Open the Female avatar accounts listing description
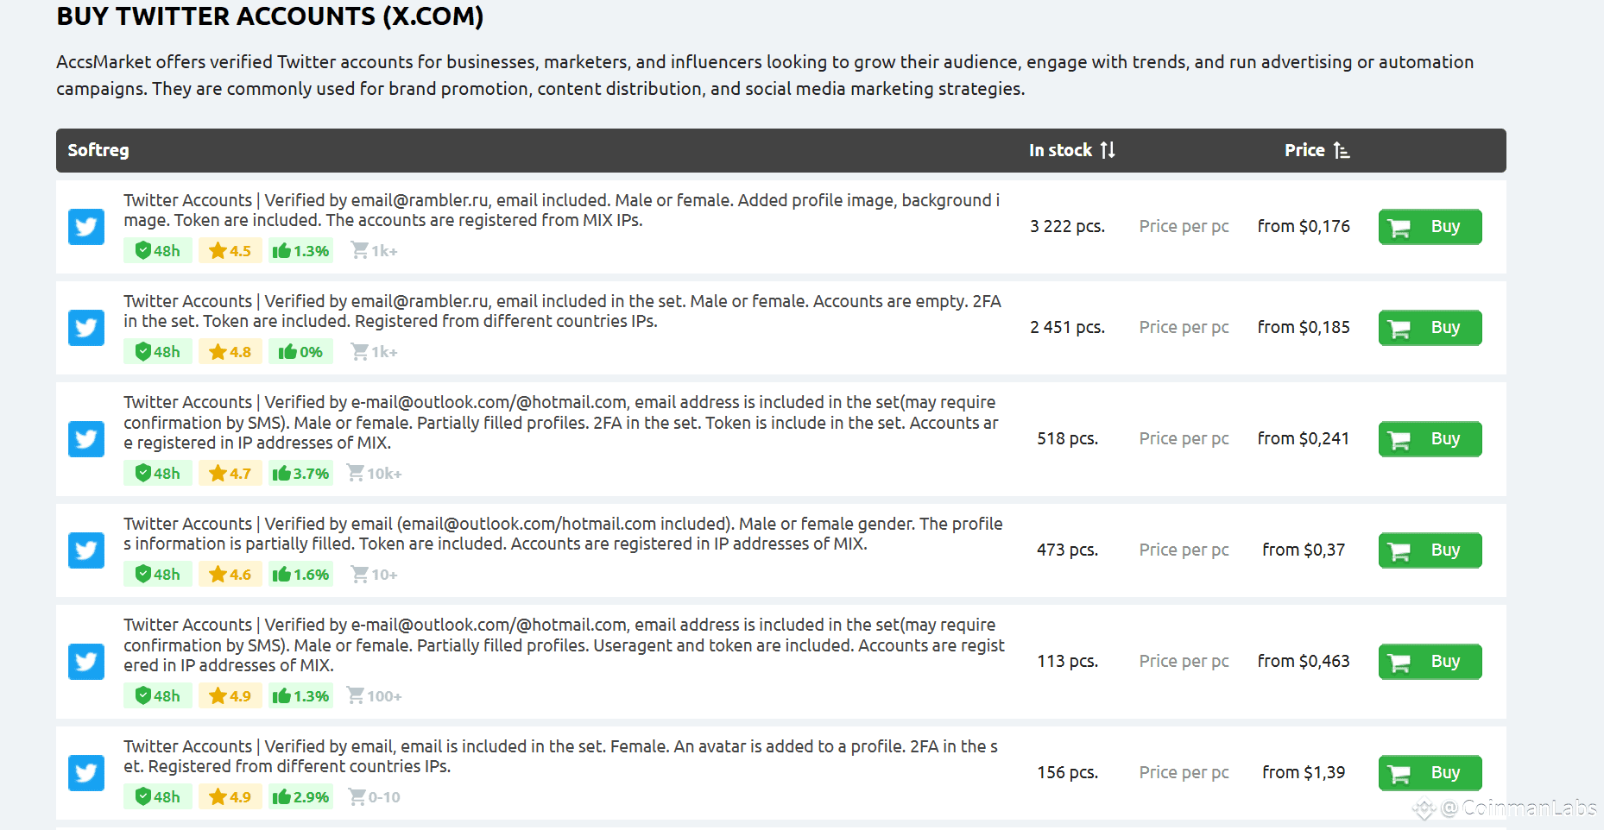 [x=560, y=756]
